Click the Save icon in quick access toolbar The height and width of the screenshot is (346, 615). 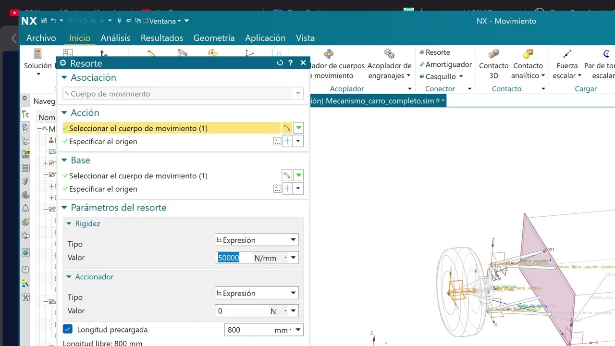(x=44, y=21)
